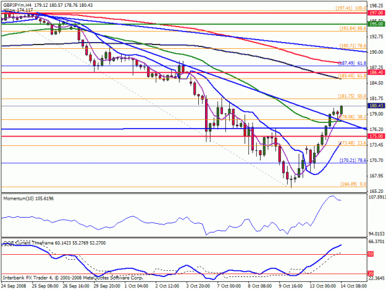Image resolution: width=386 pixels, height=290 pixels.
Task: Select the red 197.00 price label
Action: point(376,13)
